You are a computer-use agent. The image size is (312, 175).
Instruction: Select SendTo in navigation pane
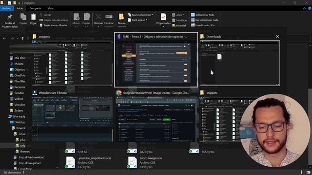[17, 93]
